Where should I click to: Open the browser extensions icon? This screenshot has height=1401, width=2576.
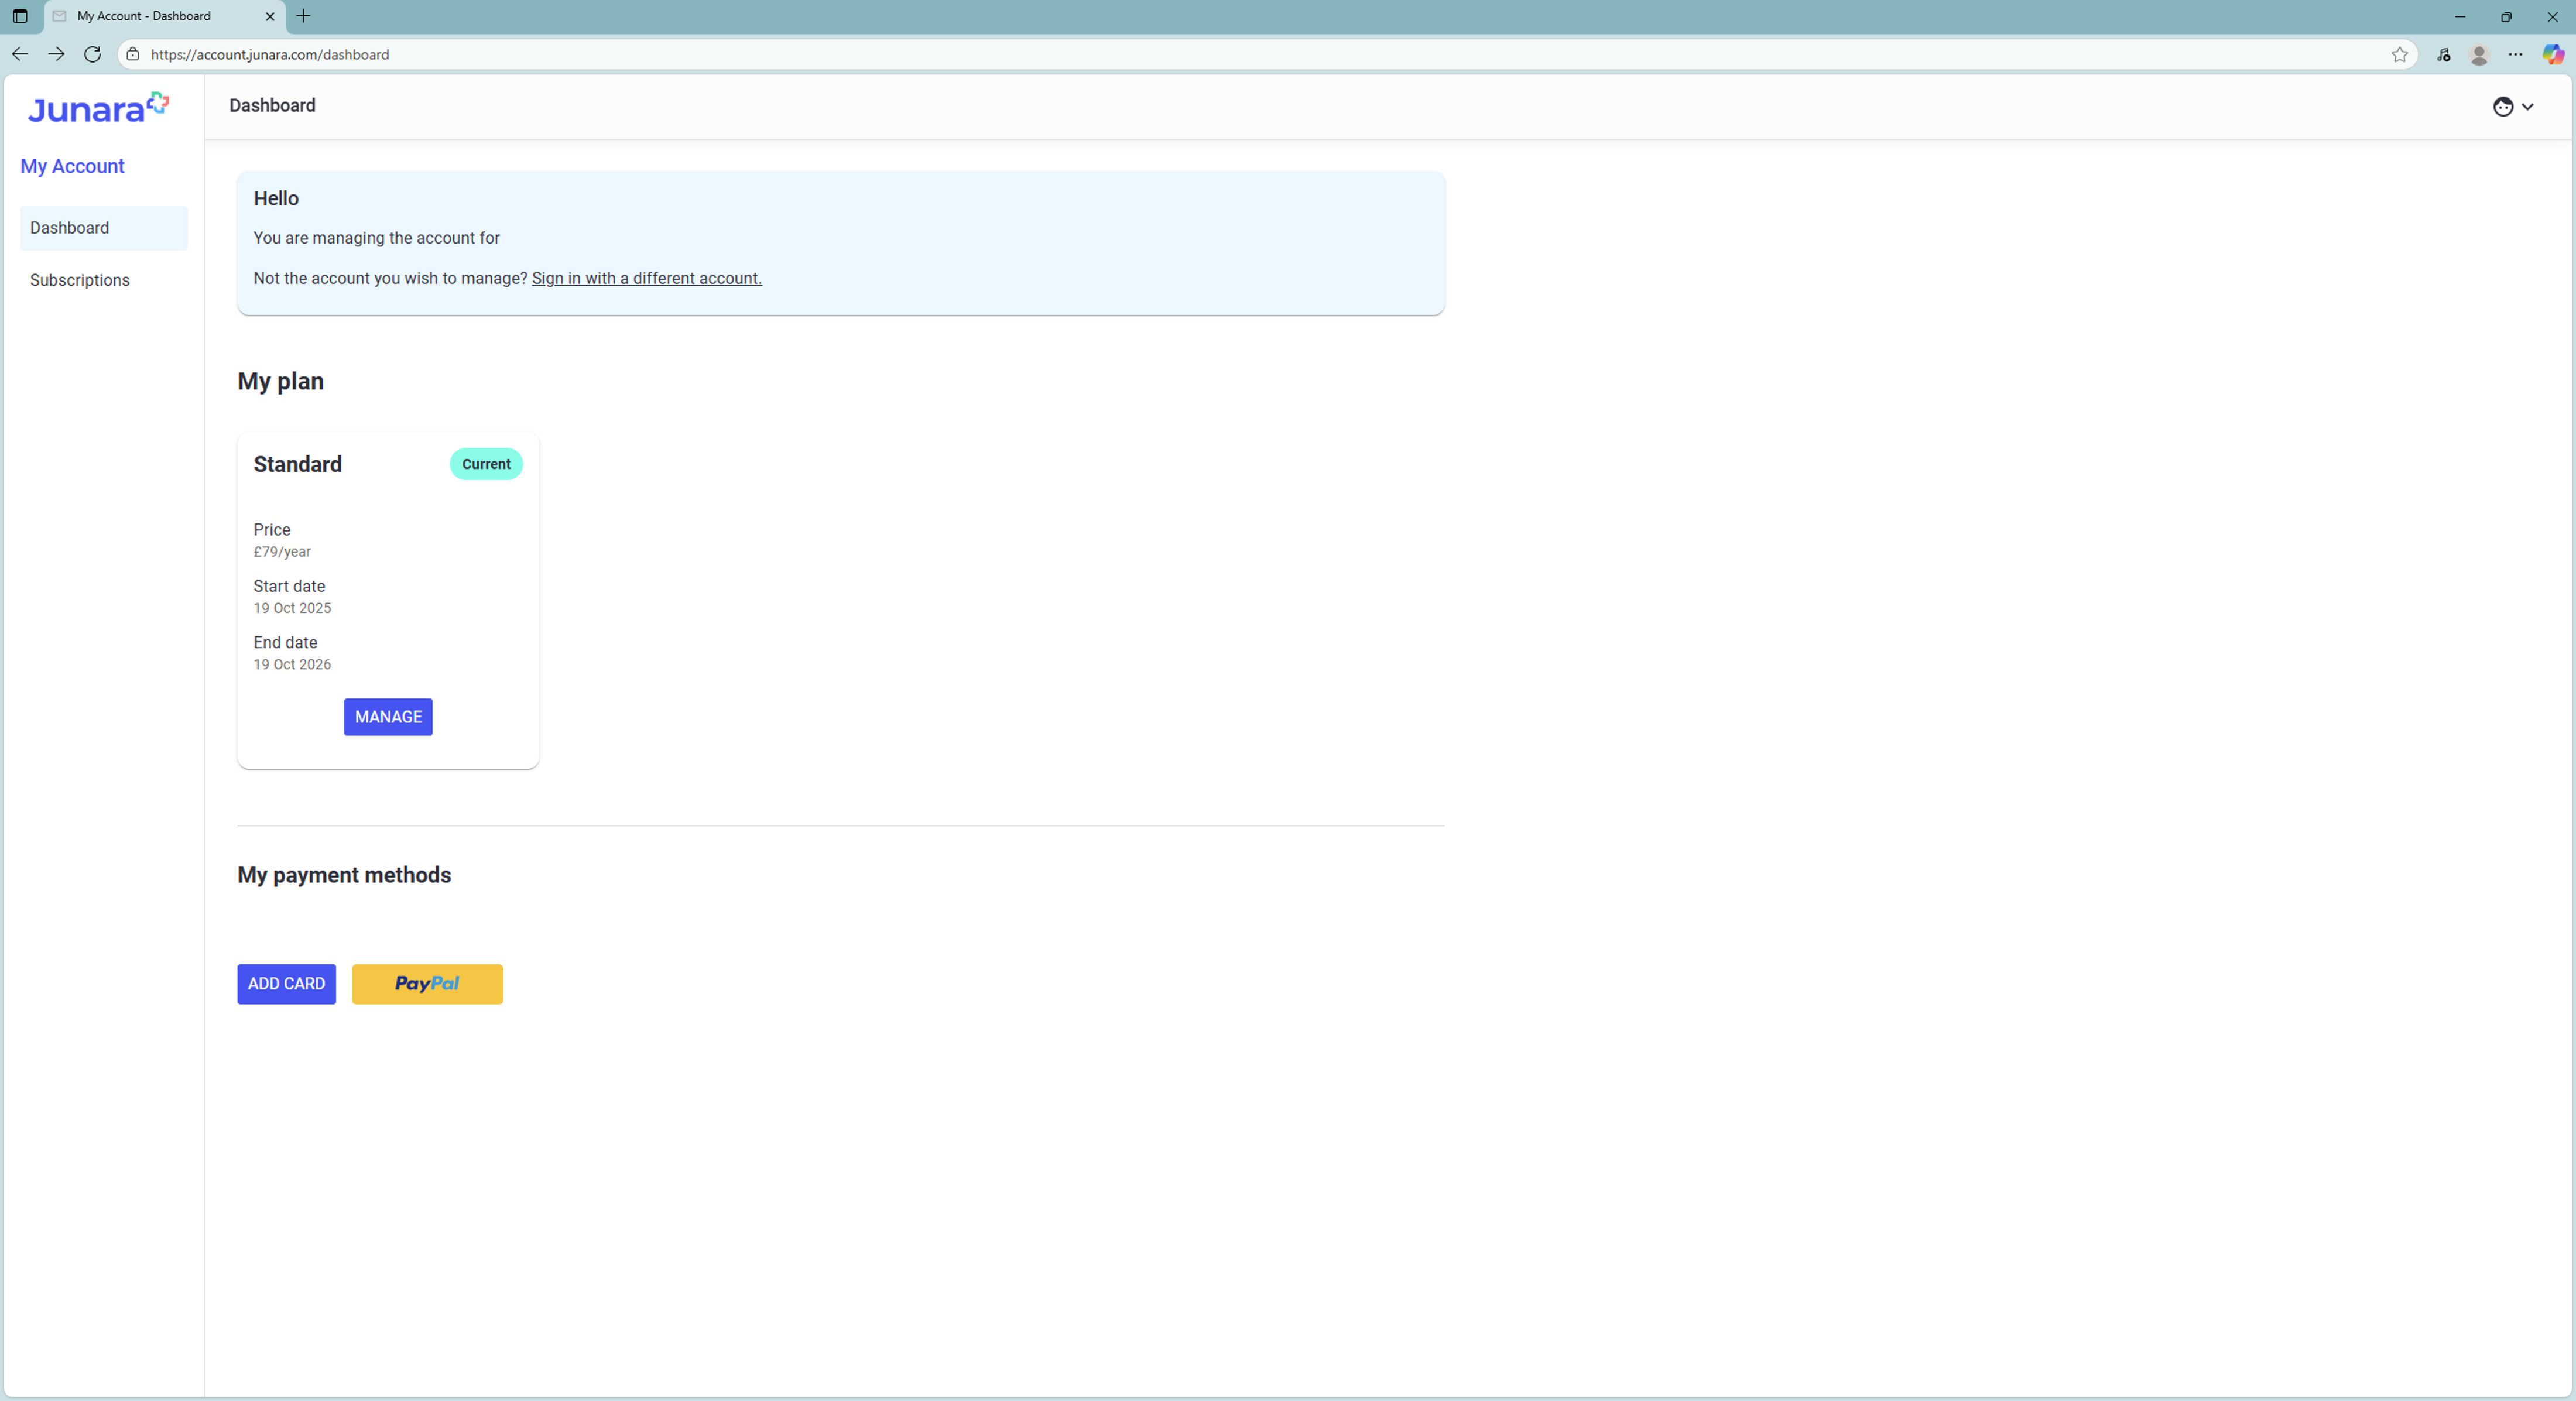[x=2443, y=54]
